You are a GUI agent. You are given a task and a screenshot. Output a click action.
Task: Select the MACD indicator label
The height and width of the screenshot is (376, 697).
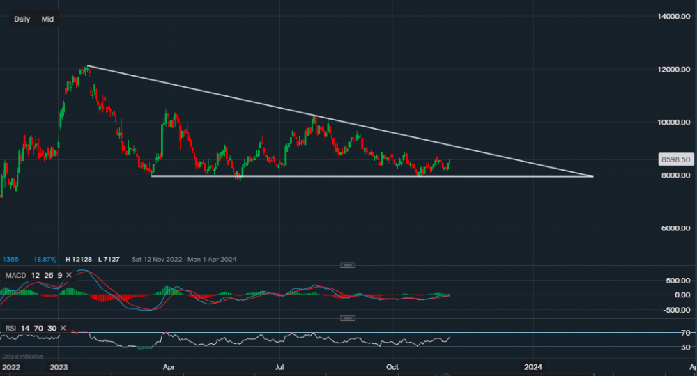15,276
